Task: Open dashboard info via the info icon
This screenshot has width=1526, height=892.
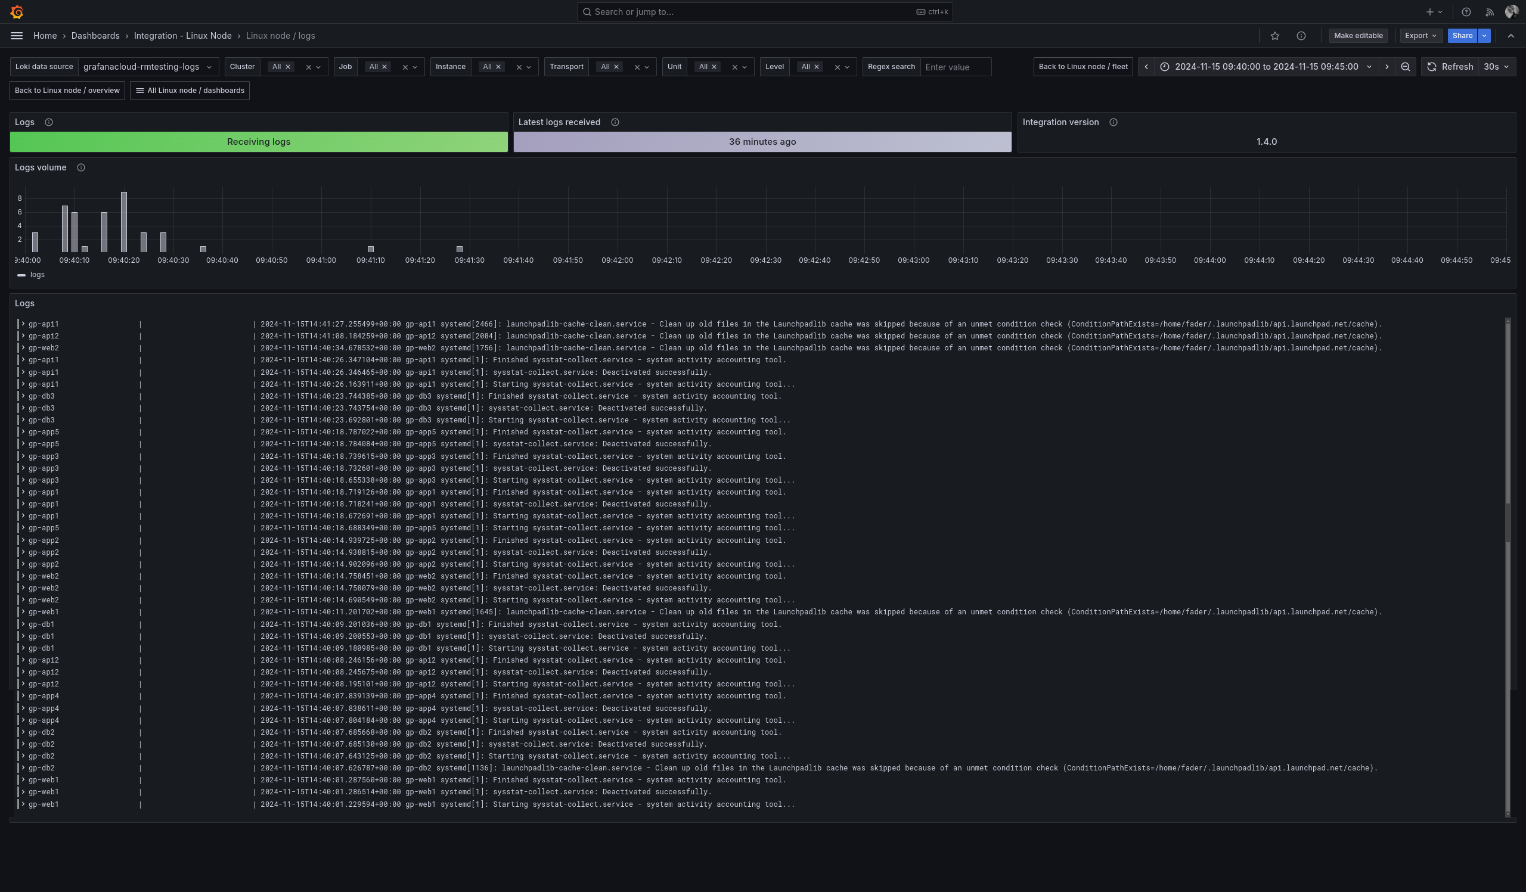Action: coord(1301,36)
